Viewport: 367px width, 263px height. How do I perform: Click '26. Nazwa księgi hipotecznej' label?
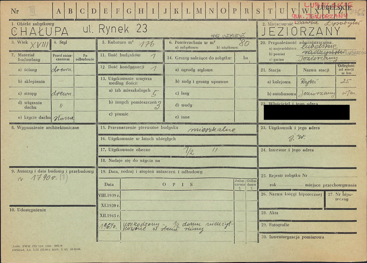(x=291, y=194)
